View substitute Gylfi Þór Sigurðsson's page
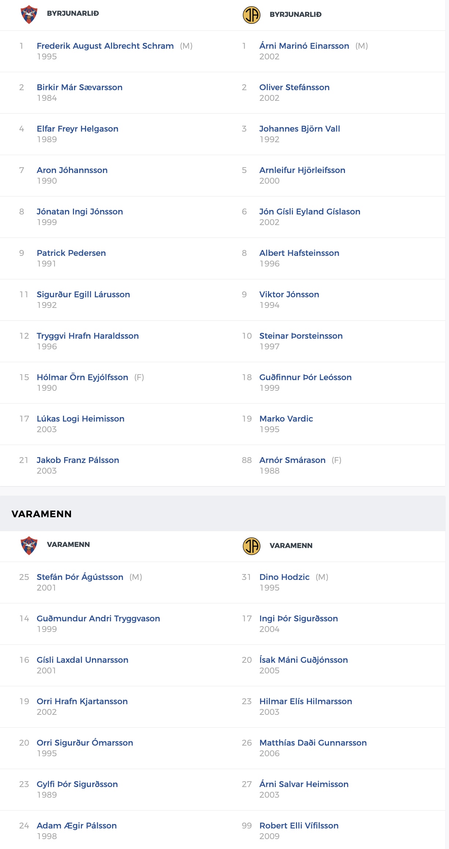Viewport: 449px width, 849px height. (x=77, y=784)
